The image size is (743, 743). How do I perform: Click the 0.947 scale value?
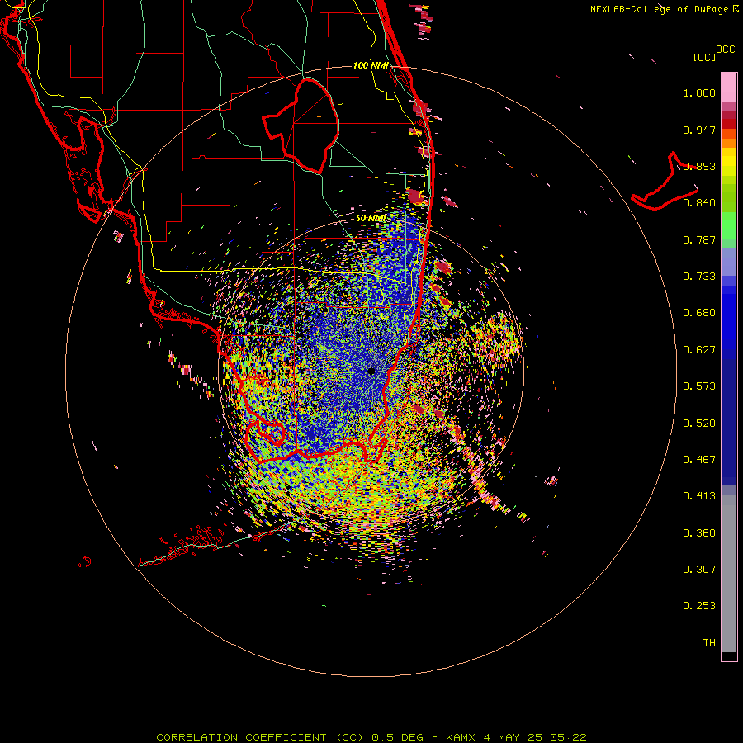[x=699, y=130]
